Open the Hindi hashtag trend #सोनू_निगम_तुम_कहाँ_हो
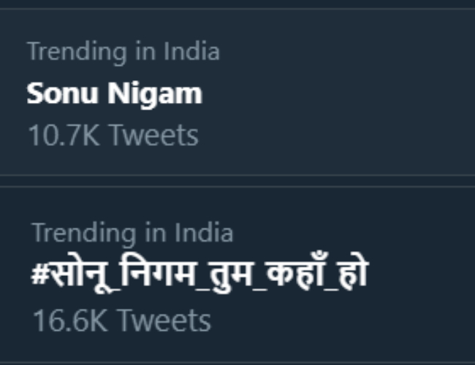475x365 pixels. (199, 274)
